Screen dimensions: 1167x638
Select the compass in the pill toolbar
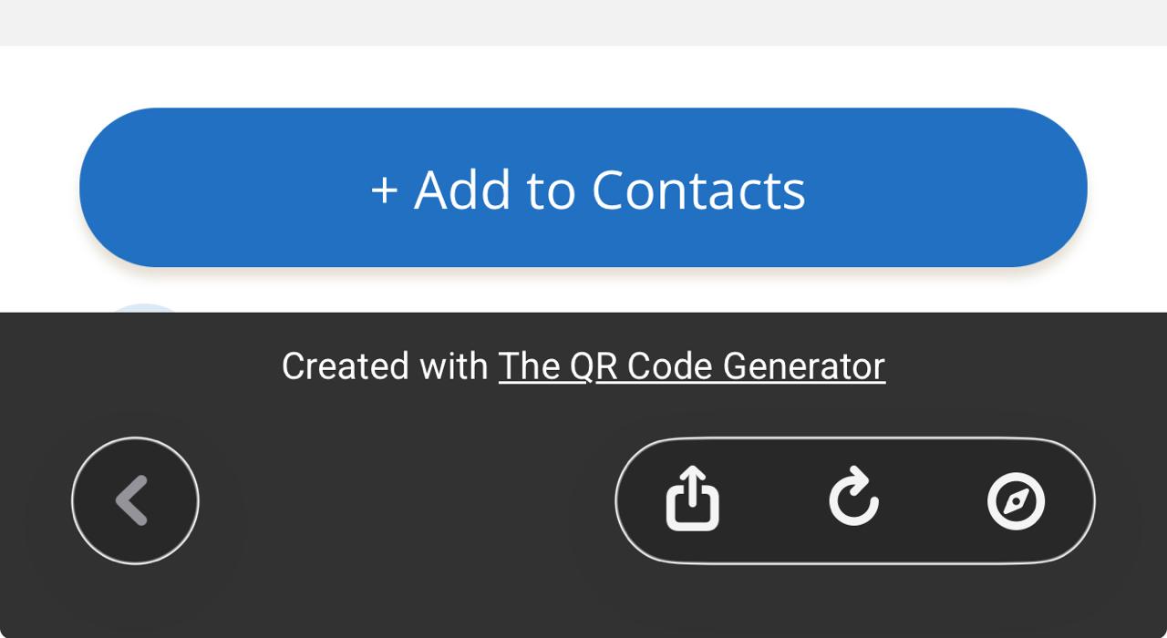tap(1016, 501)
